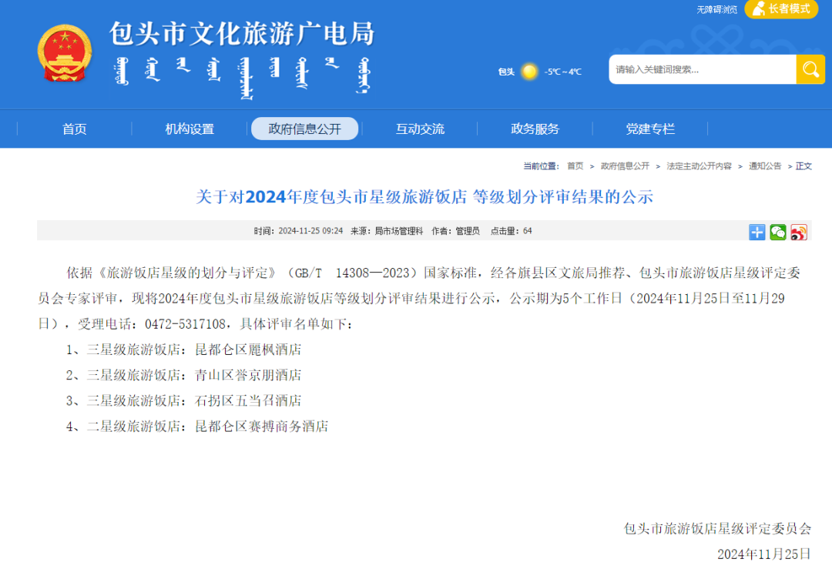
Task: Focus the keyword search input field
Action: pos(702,69)
